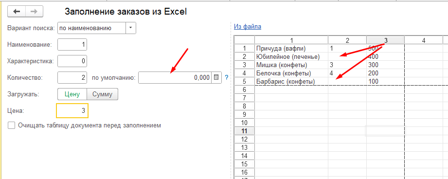This screenshot has width=448, height=179.
Task: Click cell 'Юбилейное (печенье)'
Action: 291,56
